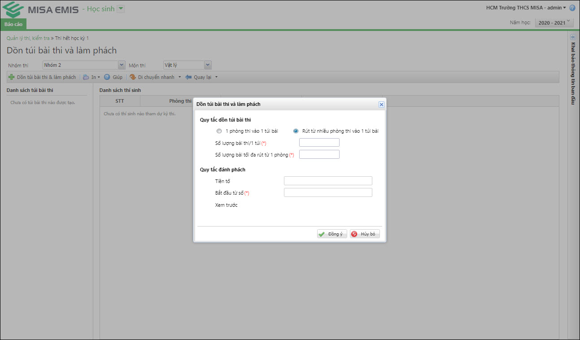Screen dimensions: 580x340
Task: Click the Xem trước label in the dialog
Action: point(226,205)
